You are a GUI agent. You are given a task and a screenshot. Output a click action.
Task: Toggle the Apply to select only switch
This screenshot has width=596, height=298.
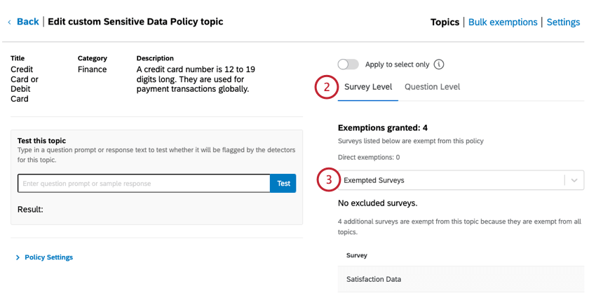tap(348, 65)
